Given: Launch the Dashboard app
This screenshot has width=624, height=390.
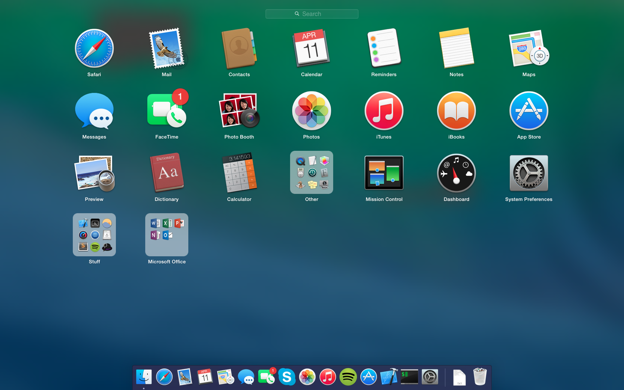Looking at the screenshot, I should pos(456,173).
